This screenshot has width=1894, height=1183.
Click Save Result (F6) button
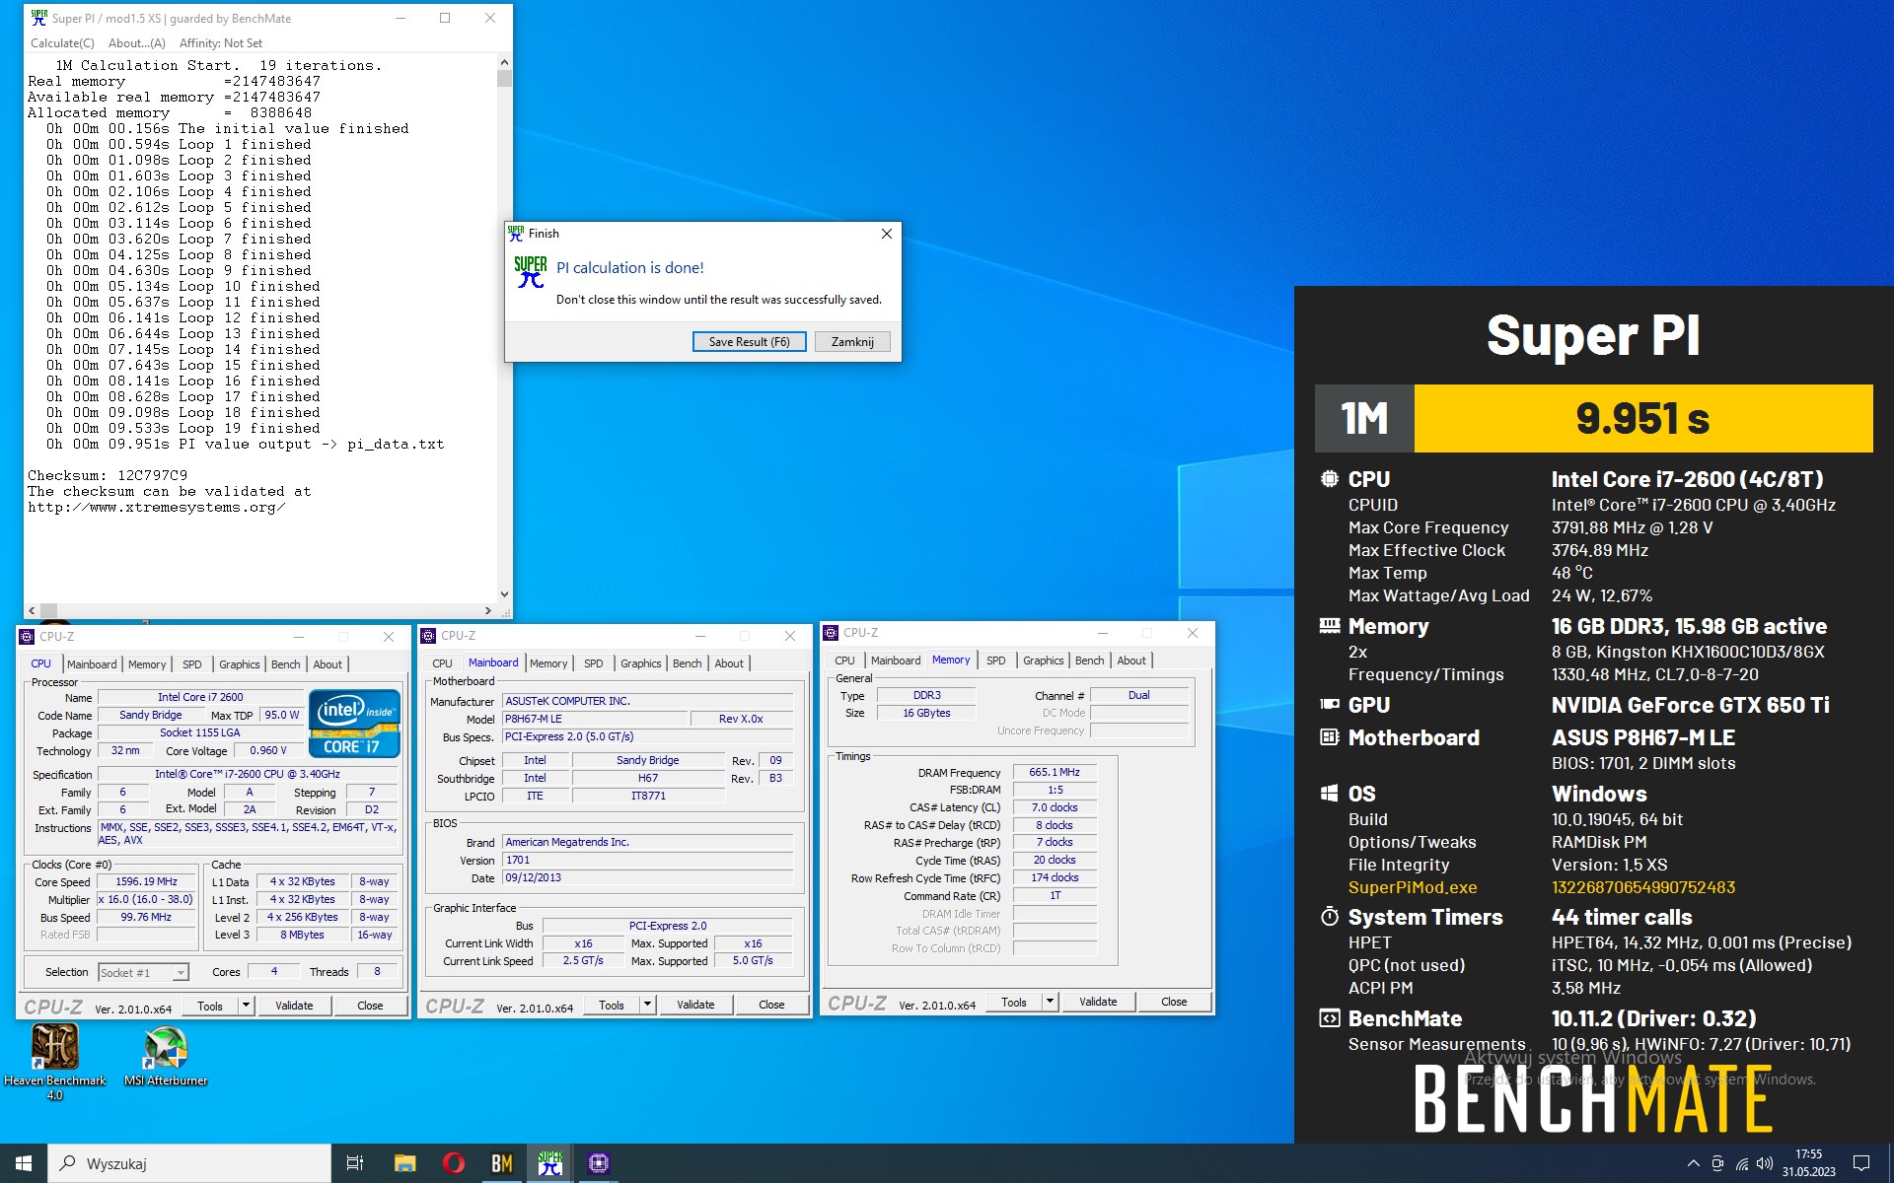tap(749, 342)
